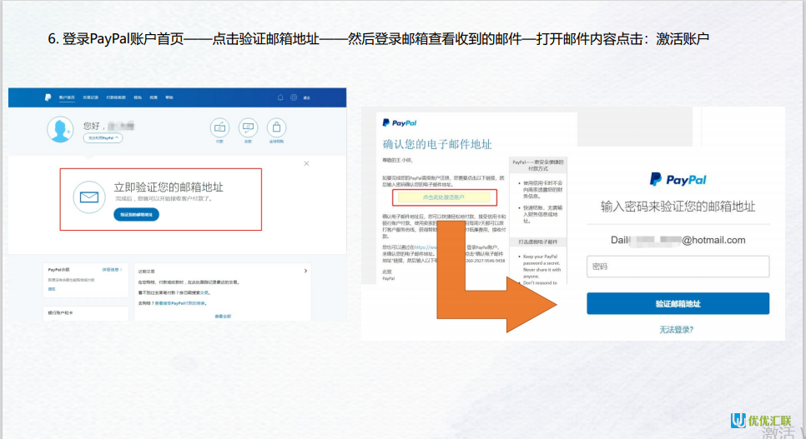Click the https link in the email body
The height and width of the screenshot is (439, 806).
click(x=425, y=247)
